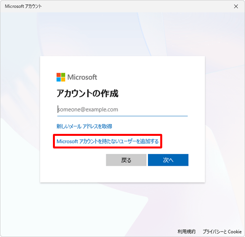Open 新しいメール アドレスを取得 link
Image resolution: width=245 pixels, height=237 pixels.
point(84,126)
